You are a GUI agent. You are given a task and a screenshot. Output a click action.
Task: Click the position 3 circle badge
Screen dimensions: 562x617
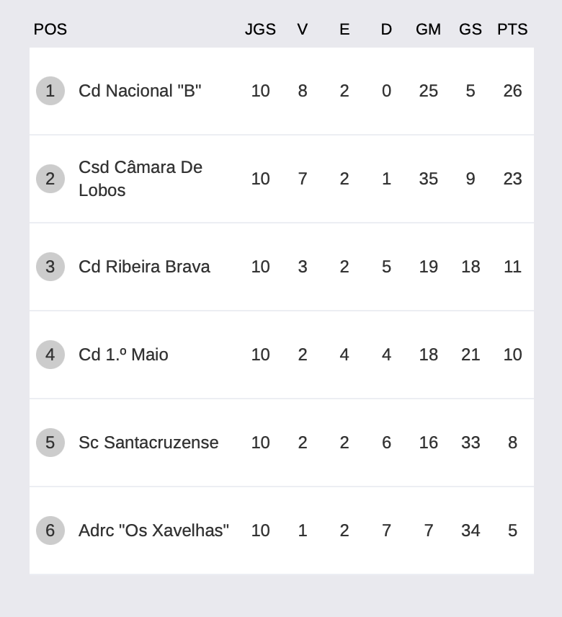click(x=50, y=267)
